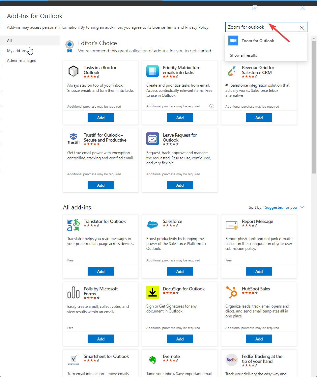Screen dimensions: 317x377
Task: Open Leave Request for Outlook title
Action: coord(180,138)
